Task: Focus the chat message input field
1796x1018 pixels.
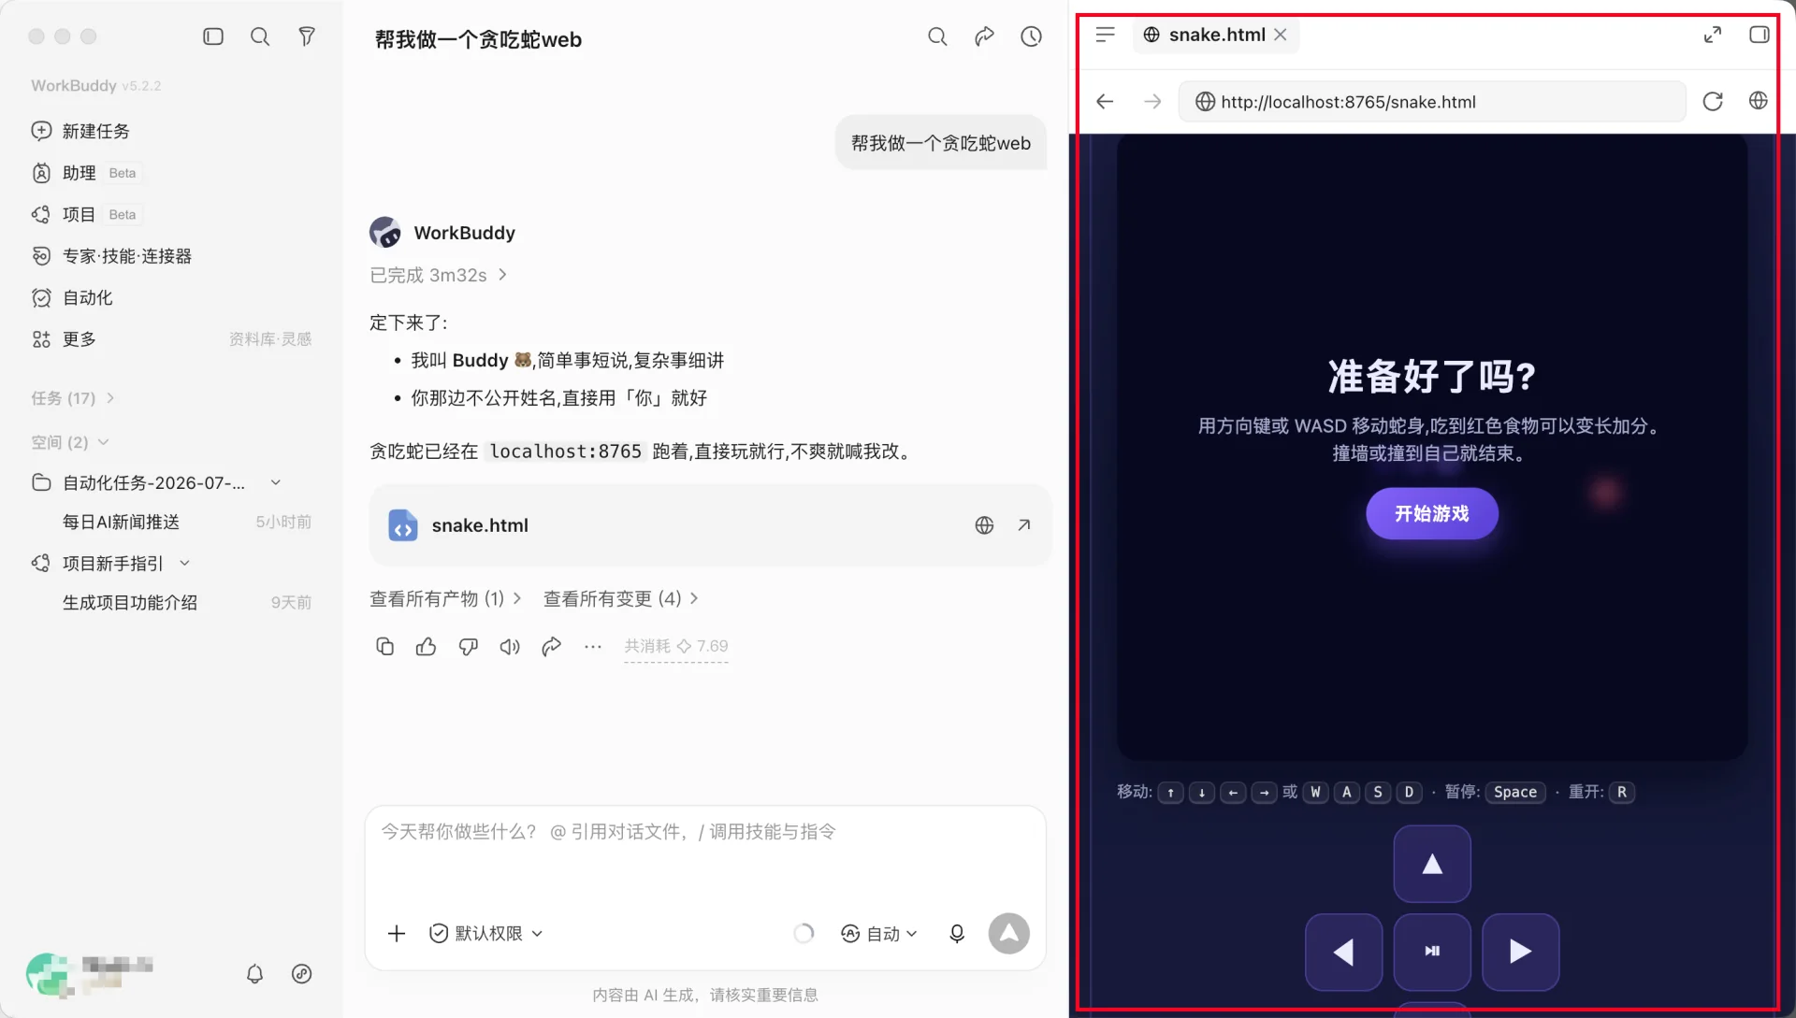Action: (705, 855)
